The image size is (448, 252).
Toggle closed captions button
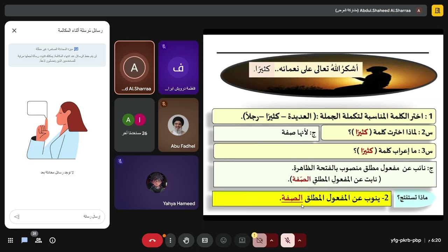click(x=205, y=240)
